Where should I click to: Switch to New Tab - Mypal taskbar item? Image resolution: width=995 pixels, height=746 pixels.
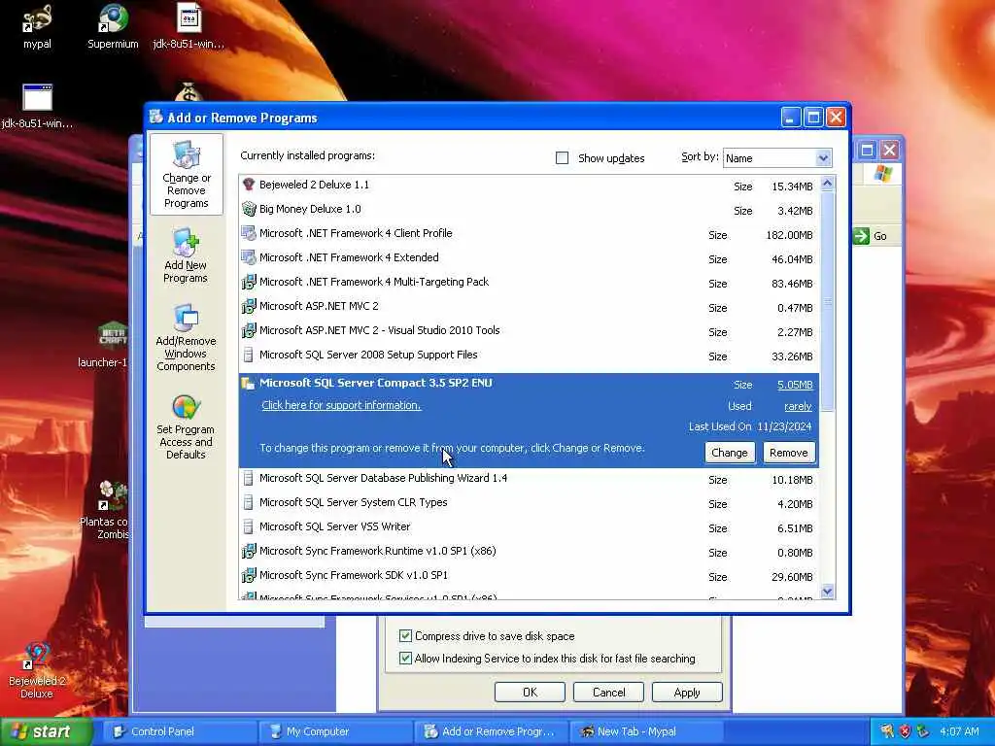coord(646,731)
